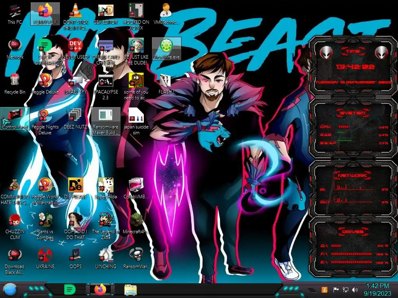Open the RansomWar... skull icon
This screenshot has width=398, height=298.
pos(136,258)
